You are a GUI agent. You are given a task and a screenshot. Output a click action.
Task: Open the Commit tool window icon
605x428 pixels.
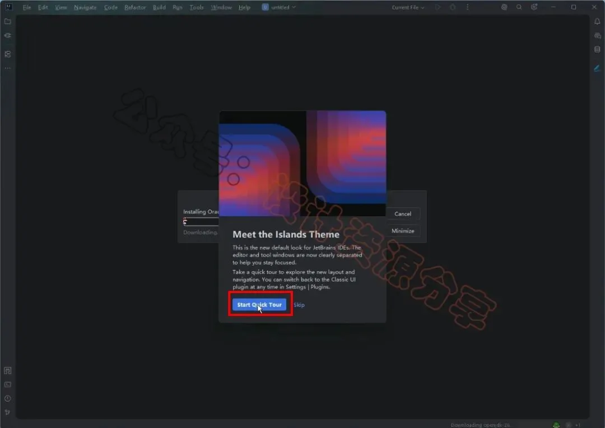coord(8,35)
